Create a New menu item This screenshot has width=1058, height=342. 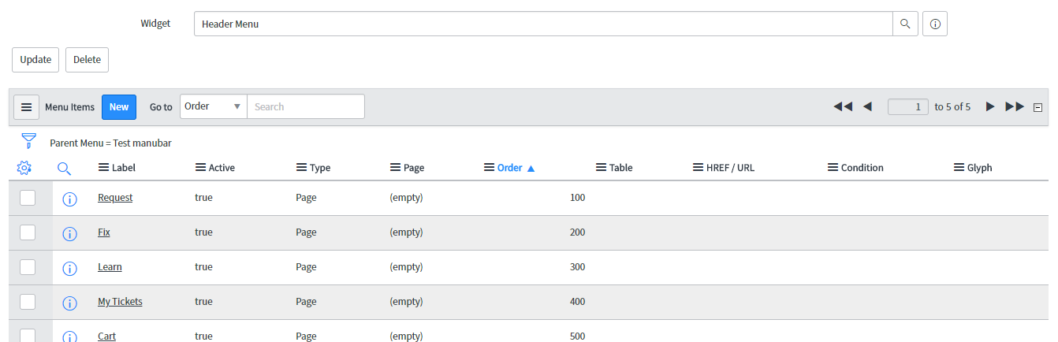click(x=119, y=107)
